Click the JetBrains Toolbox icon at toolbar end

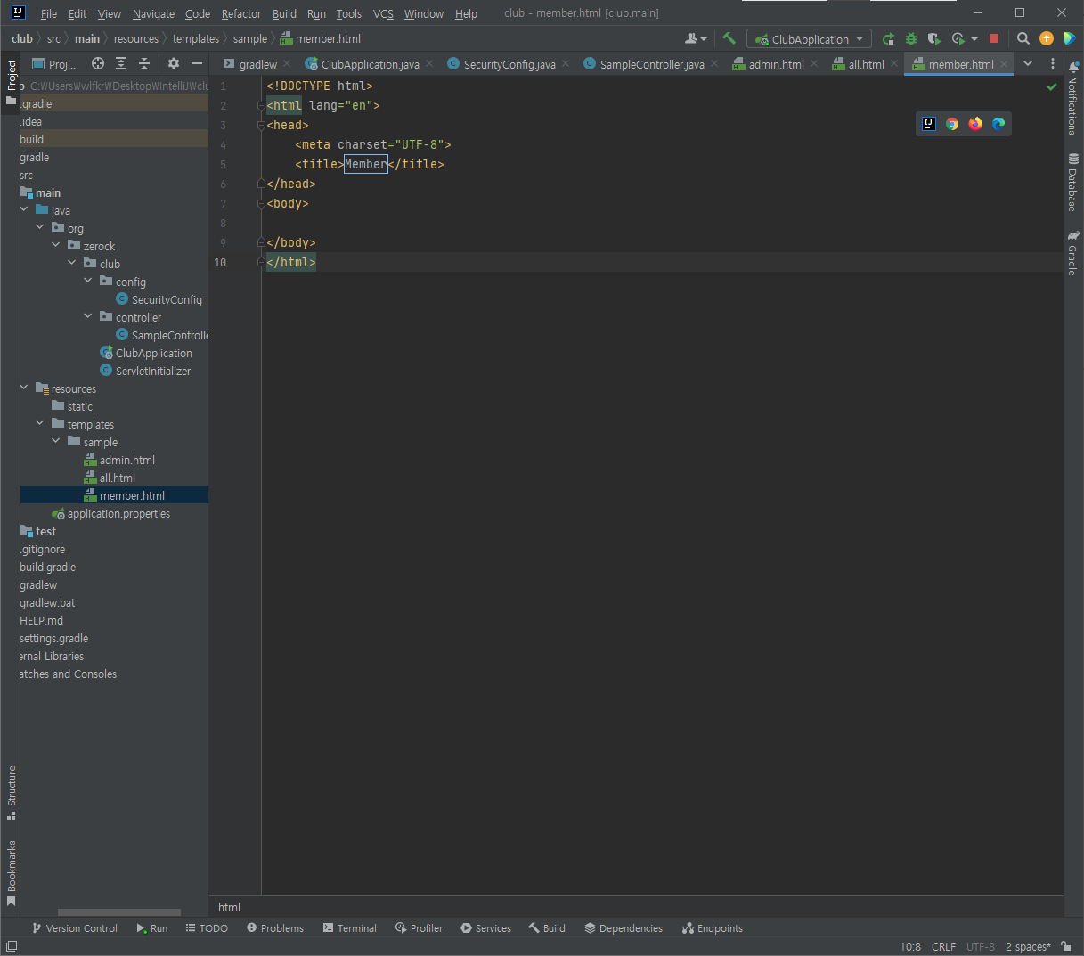point(1070,39)
